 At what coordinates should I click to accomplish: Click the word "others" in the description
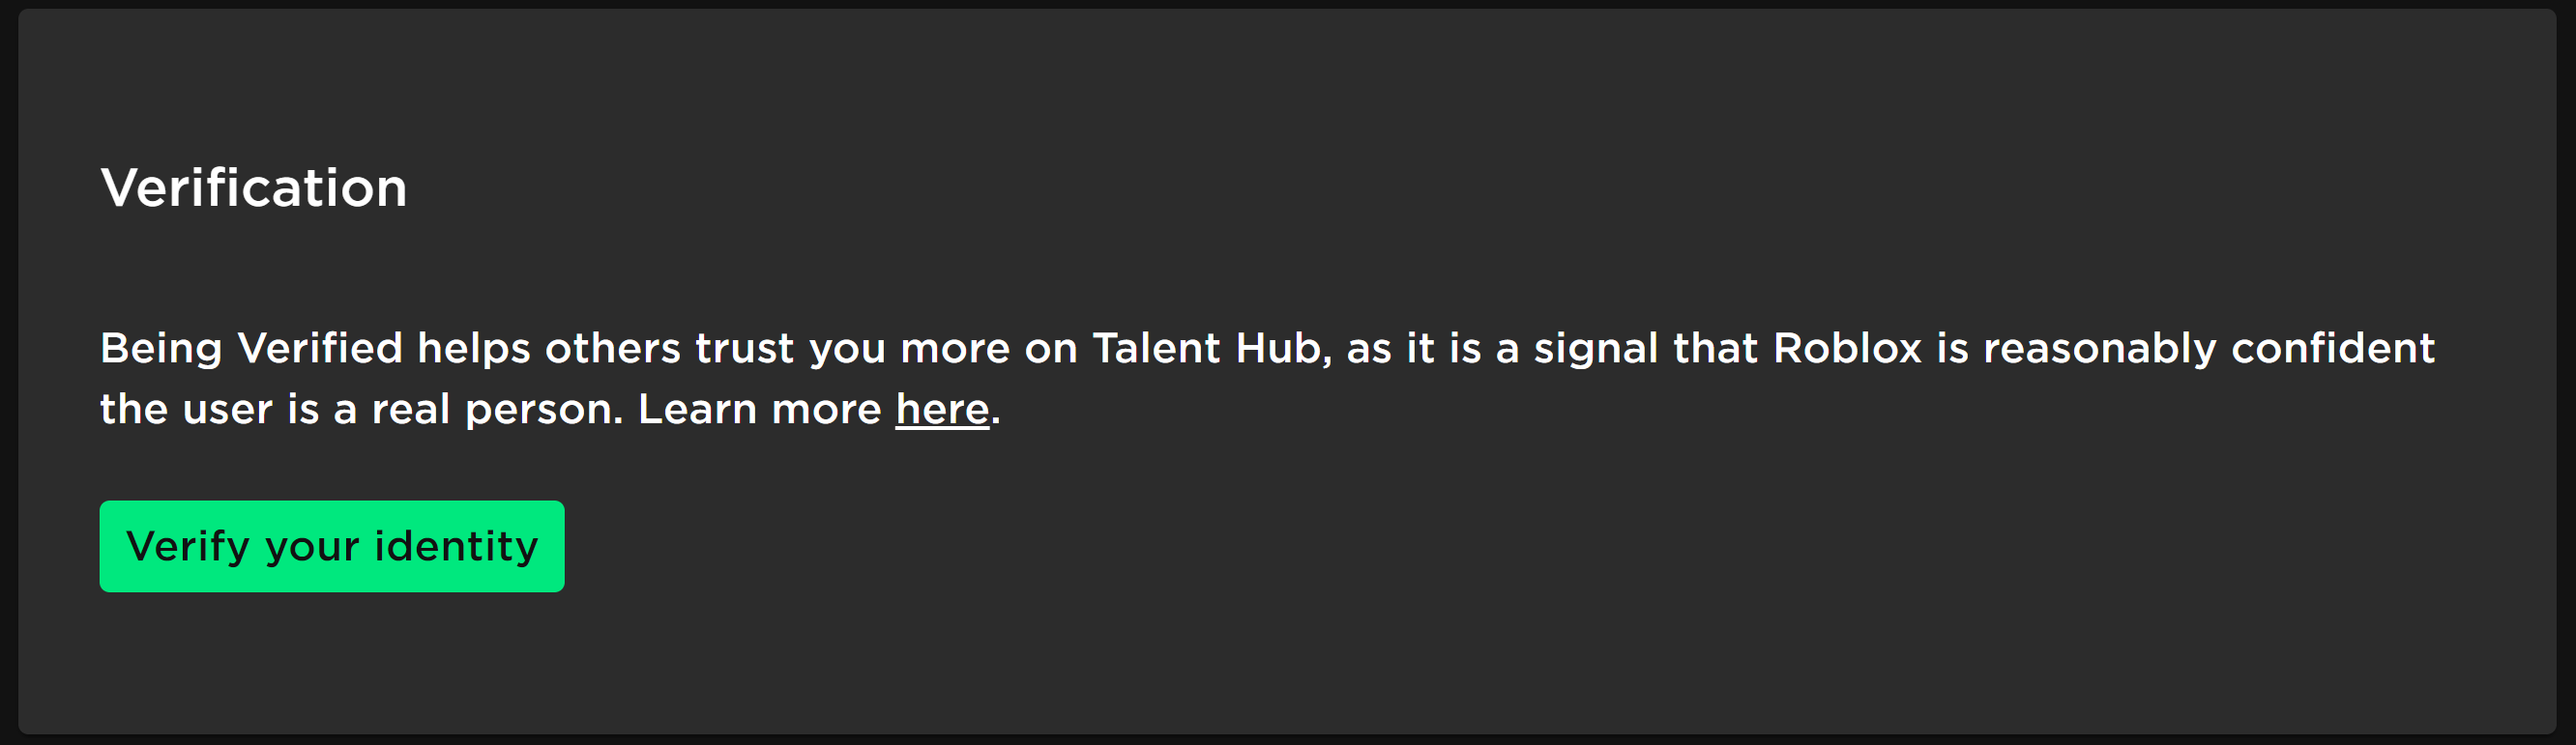pos(612,349)
